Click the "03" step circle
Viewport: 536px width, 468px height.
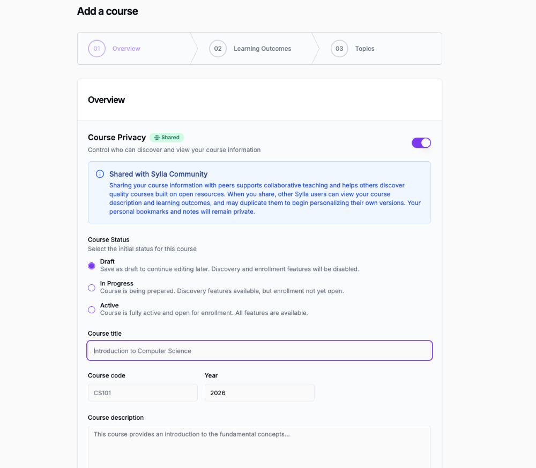click(339, 48)
